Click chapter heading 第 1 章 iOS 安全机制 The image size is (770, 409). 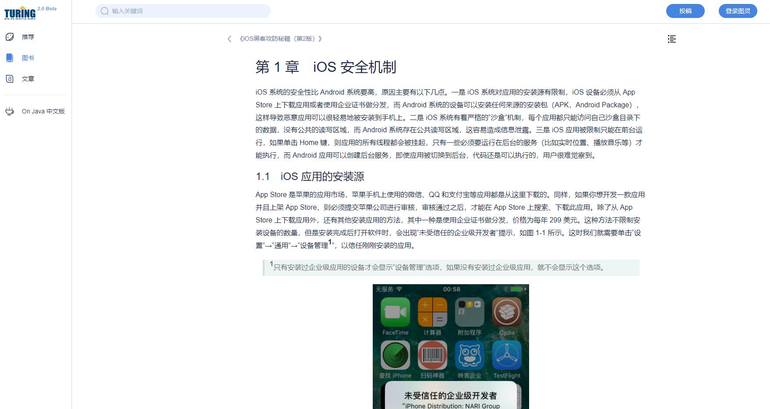pyautogui.click(x=326, y=67)
